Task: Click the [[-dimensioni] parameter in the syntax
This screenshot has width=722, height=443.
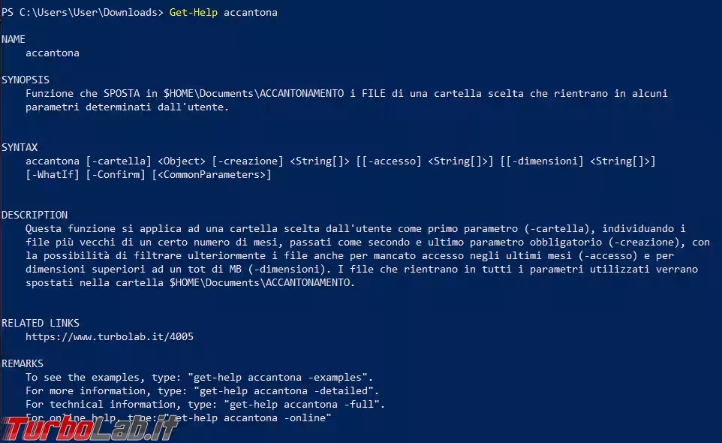Action: pyautogui.click(x=542, y=161)
